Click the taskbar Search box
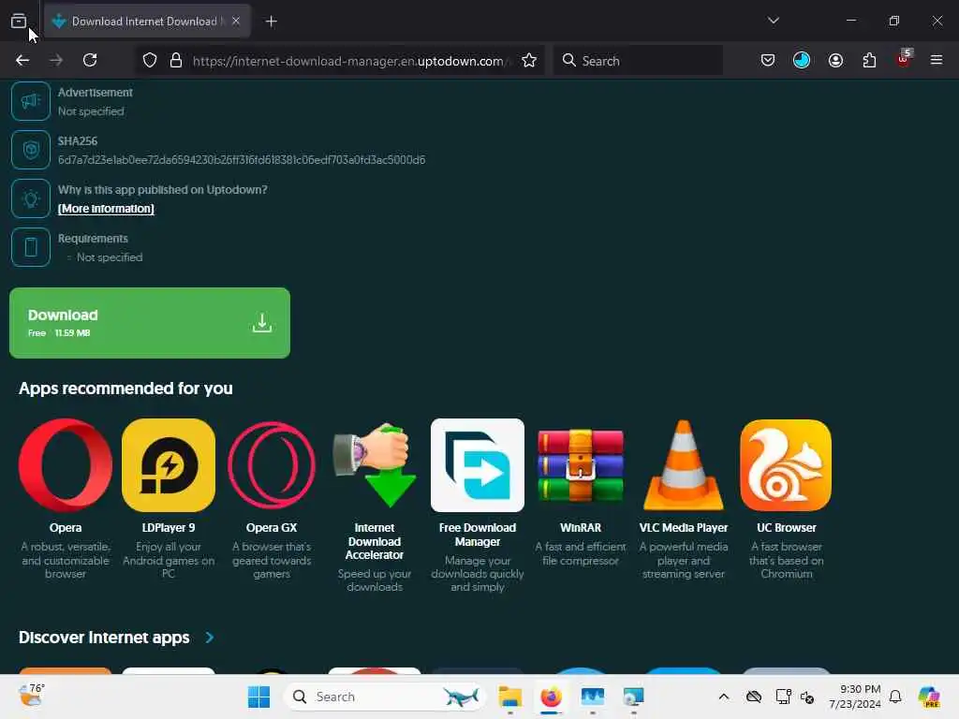The height and width of the screenshot is (719, 959). coord(385,697)
